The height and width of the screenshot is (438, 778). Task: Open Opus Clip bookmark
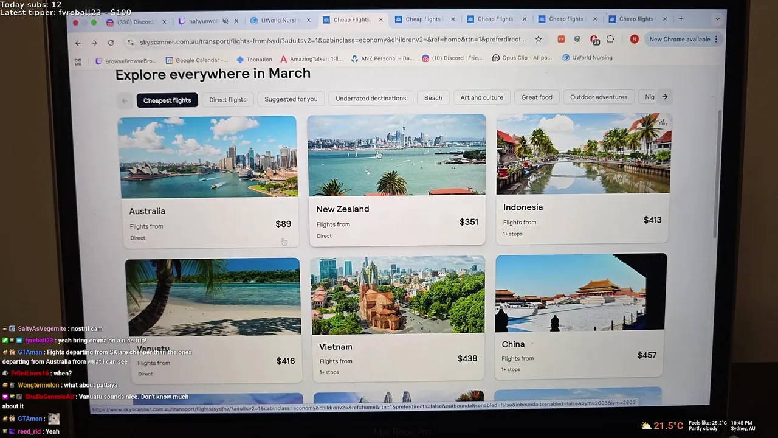522,58
